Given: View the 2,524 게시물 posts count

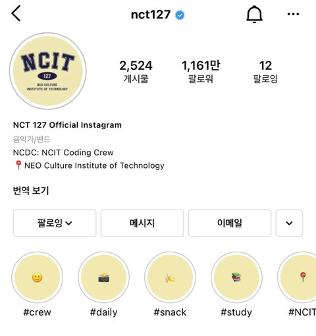Looking at the screenshot, I should 136,71.
